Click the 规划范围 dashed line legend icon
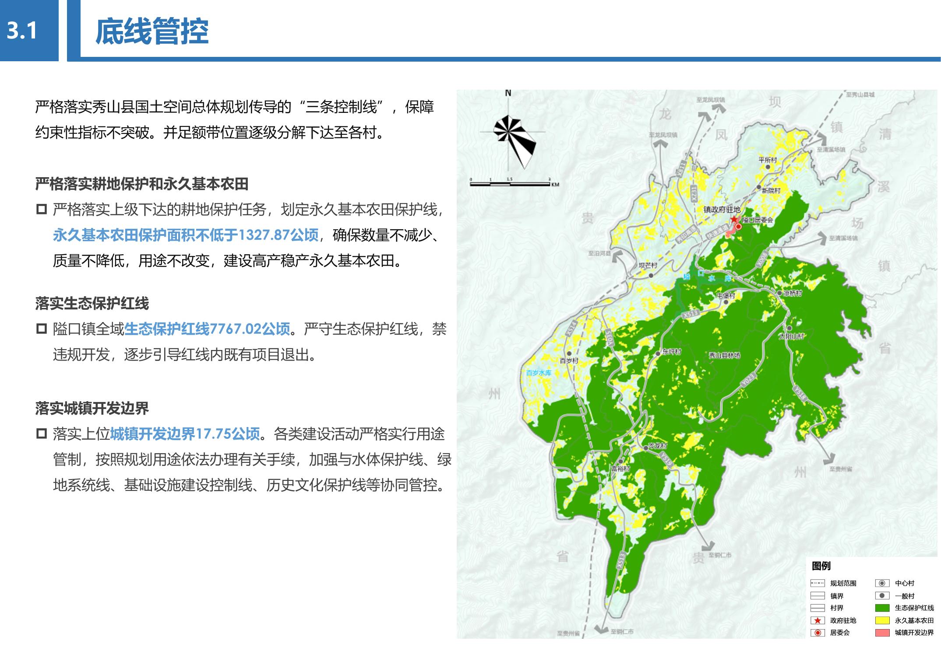This screenshot has width=941, height=665. (817, 583)
